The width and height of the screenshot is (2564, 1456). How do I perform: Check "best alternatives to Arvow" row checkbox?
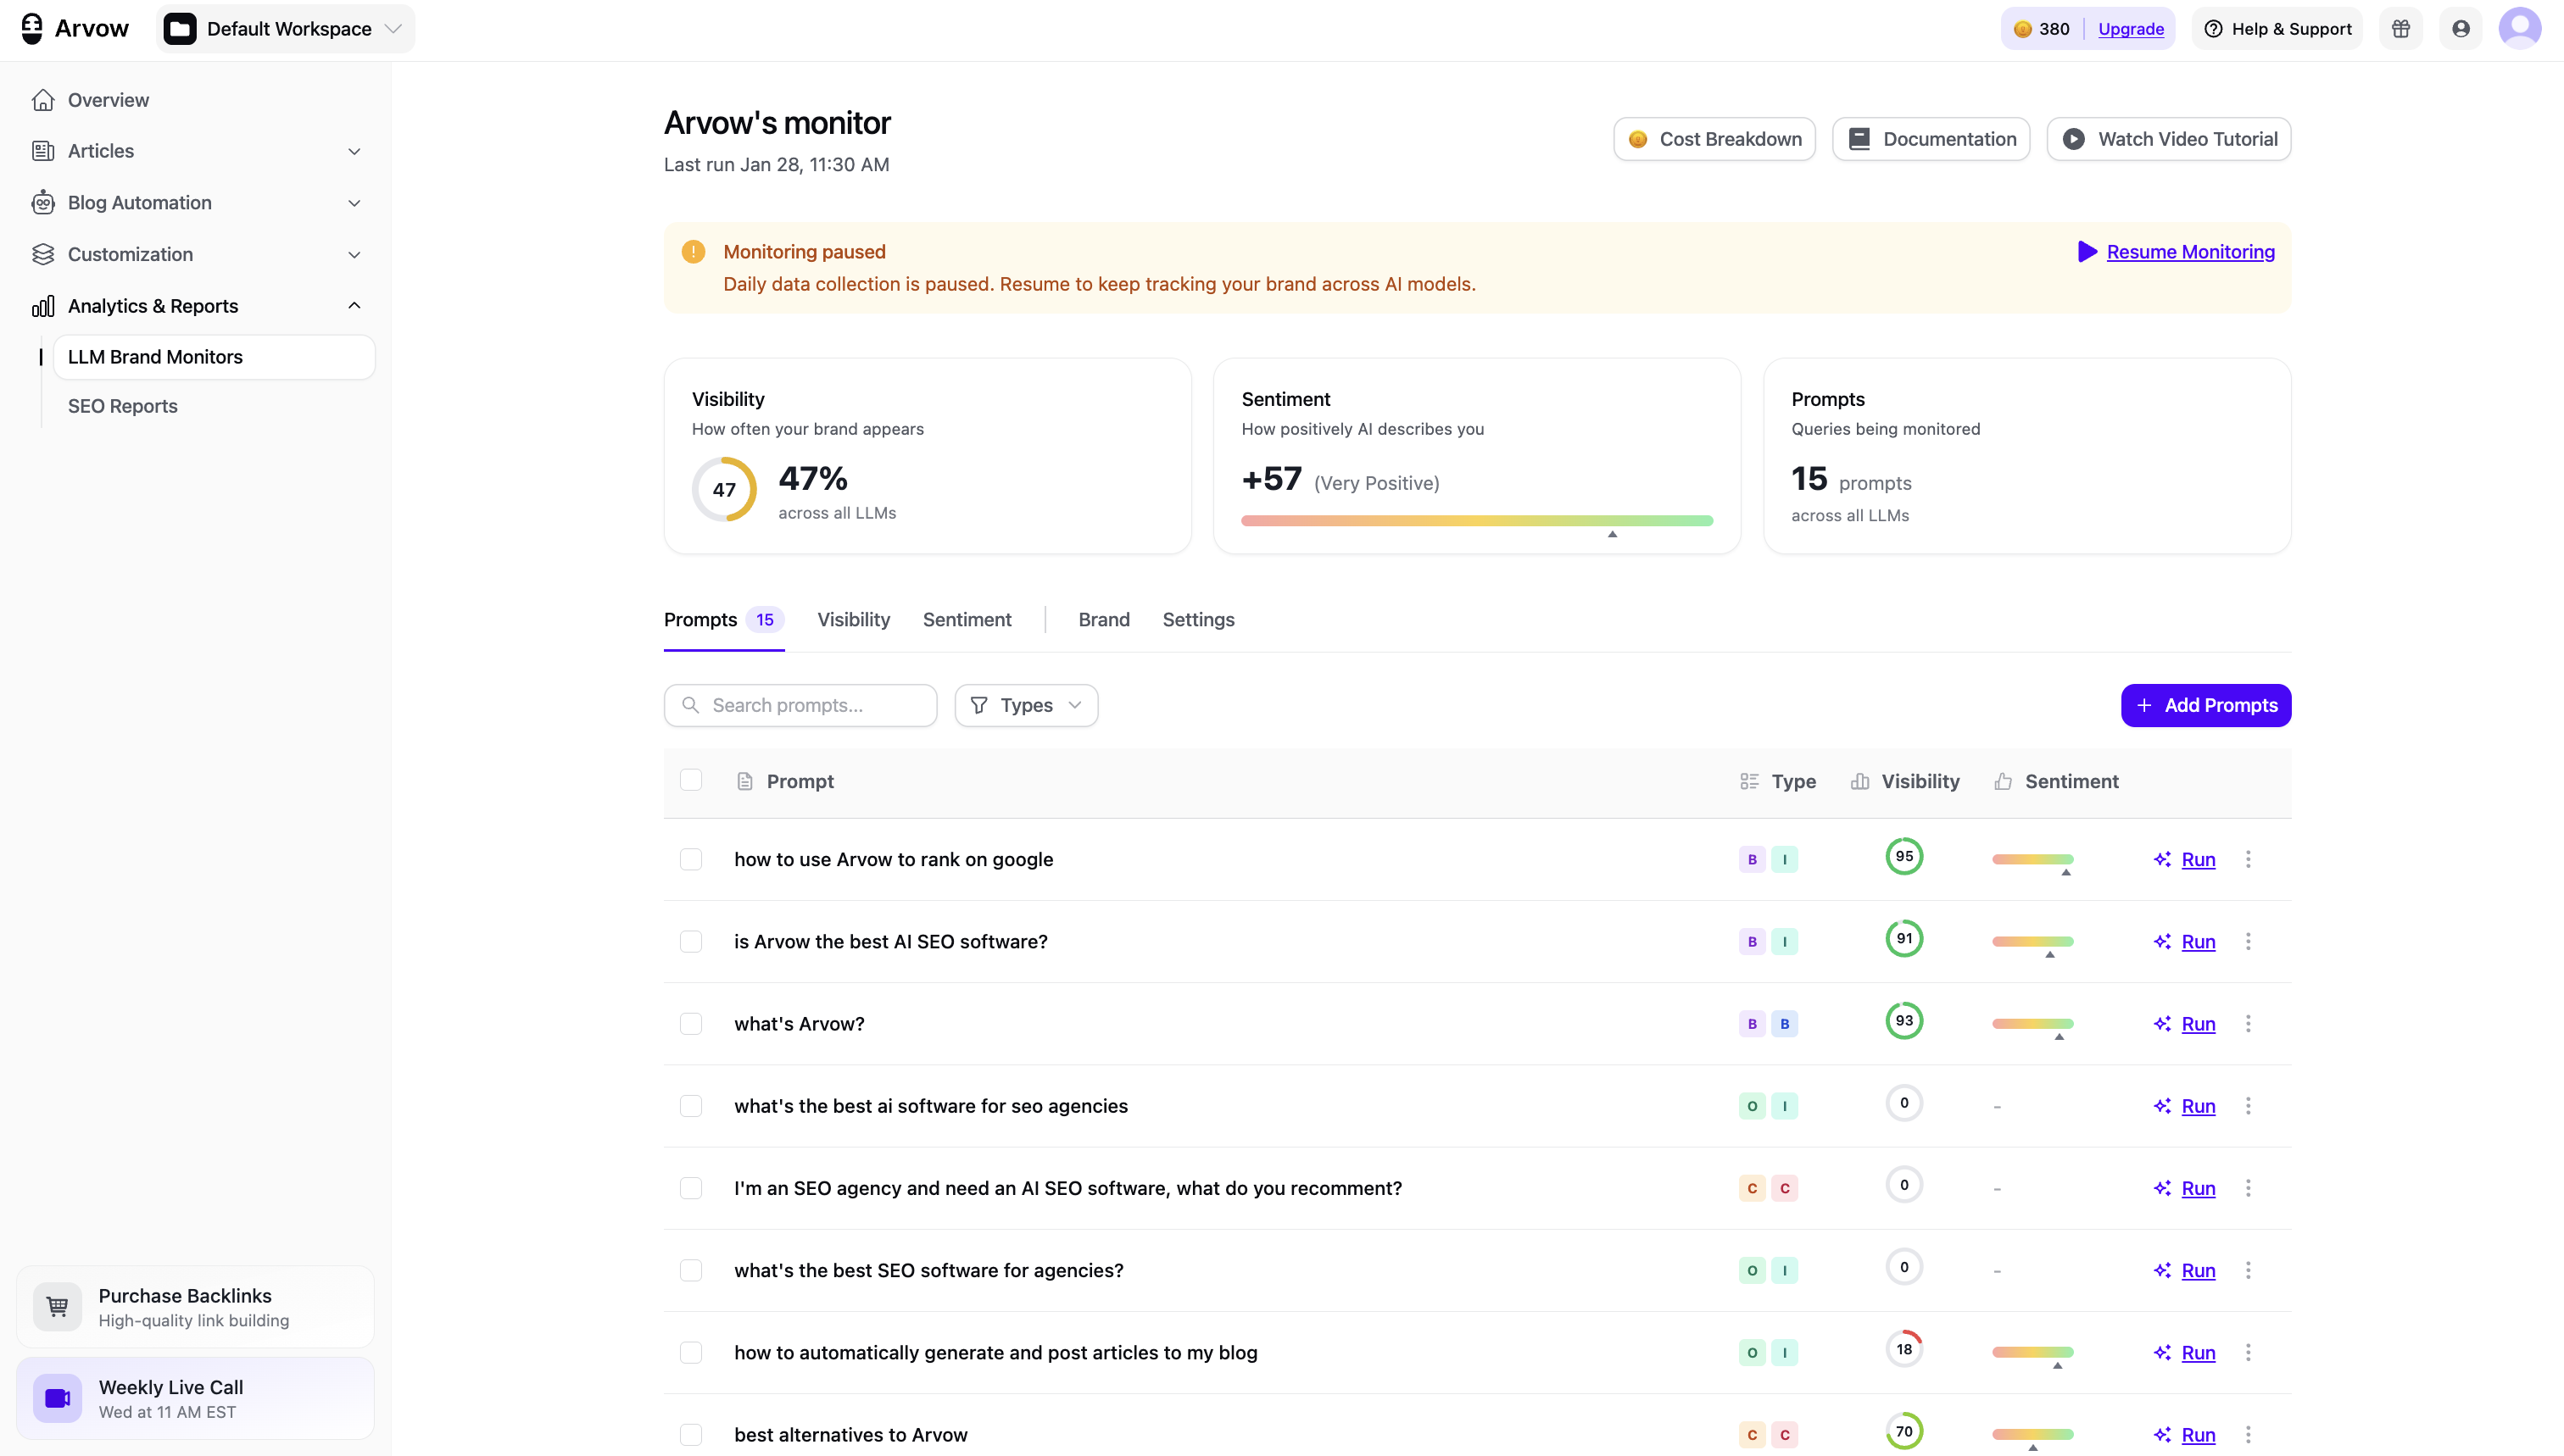(x=690, y=1434)
